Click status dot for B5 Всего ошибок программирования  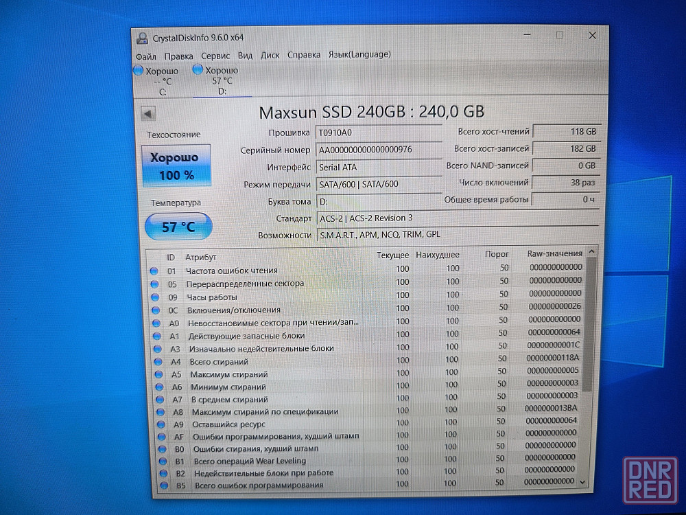point(165,485)
